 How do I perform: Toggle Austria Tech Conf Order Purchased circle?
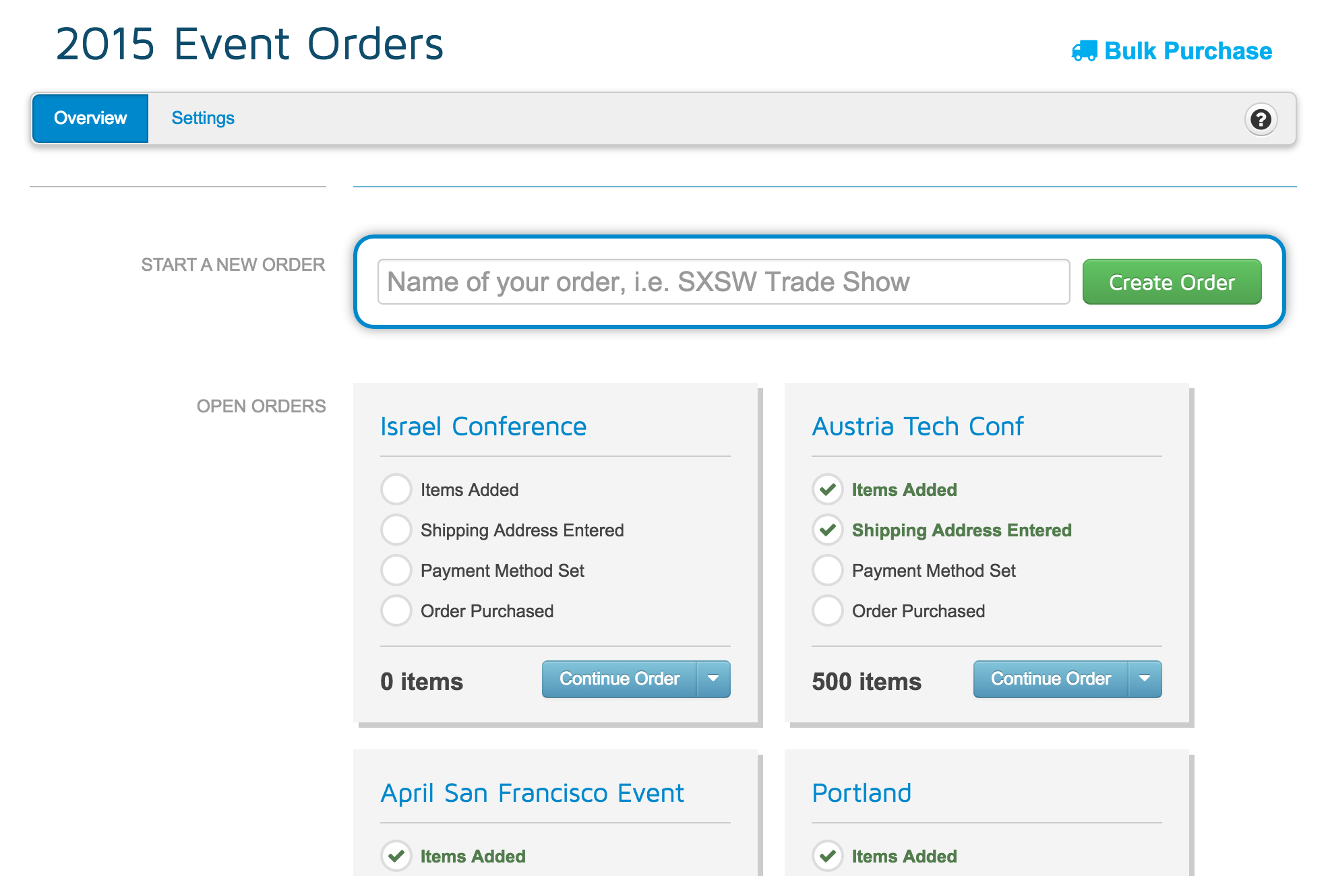[x=827, y=611]
